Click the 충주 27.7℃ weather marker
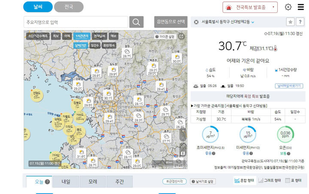 pos(167,138)
